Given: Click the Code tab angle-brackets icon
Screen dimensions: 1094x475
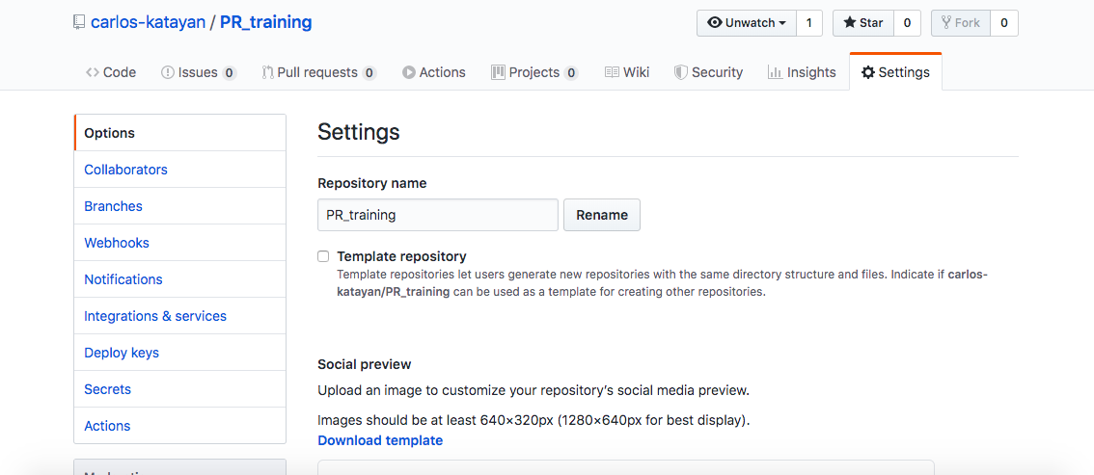Looking at the screenshot, I should point(92,72).
